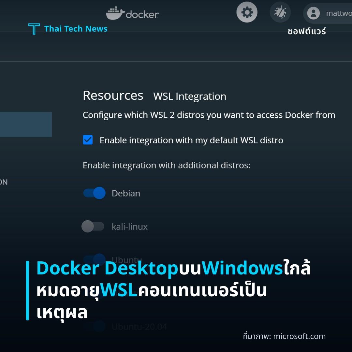The width and height of the screenshot is (352, 352).
Task: Click the kali-linux distro label
Action: point(129,227)
